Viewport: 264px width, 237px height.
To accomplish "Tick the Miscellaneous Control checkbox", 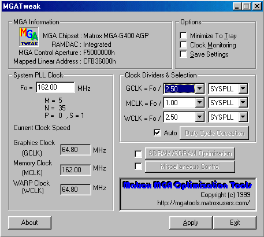I will (x=138, y=166).
